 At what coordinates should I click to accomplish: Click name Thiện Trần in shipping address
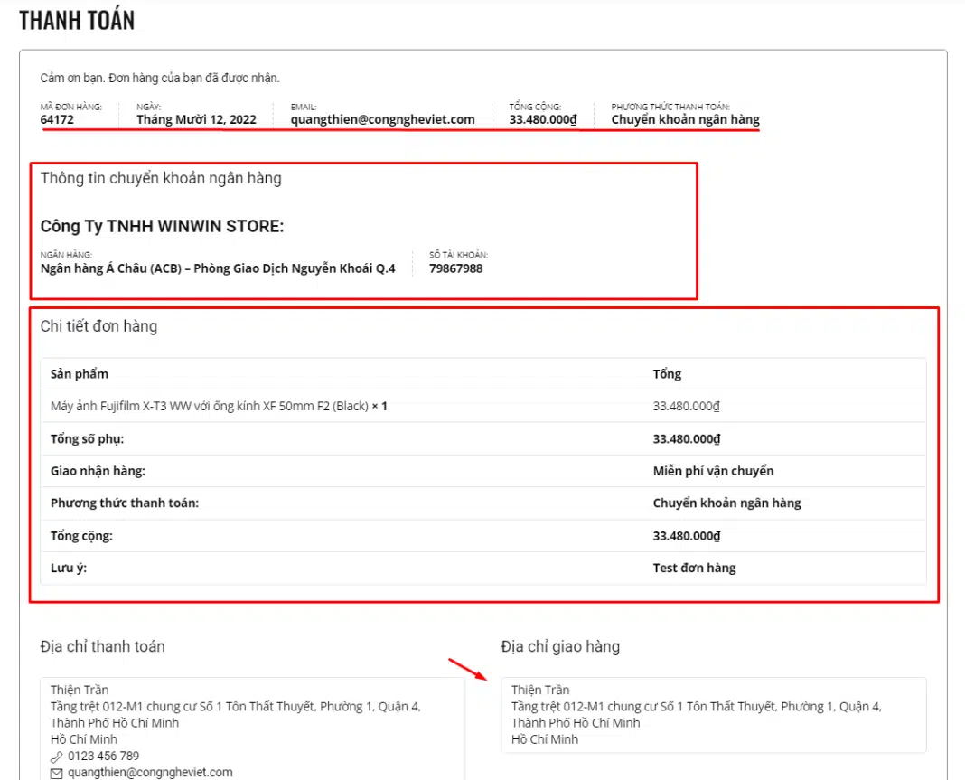point(540,690)
